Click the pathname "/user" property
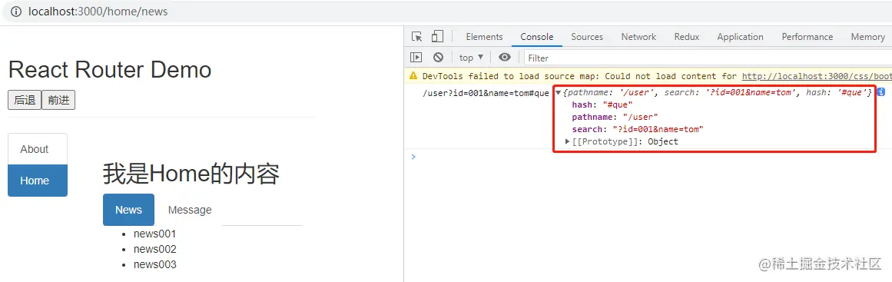 615,117
